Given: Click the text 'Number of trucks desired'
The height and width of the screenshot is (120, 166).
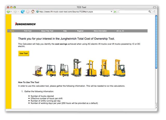Looking at the screenshot, I should [42, 96].
